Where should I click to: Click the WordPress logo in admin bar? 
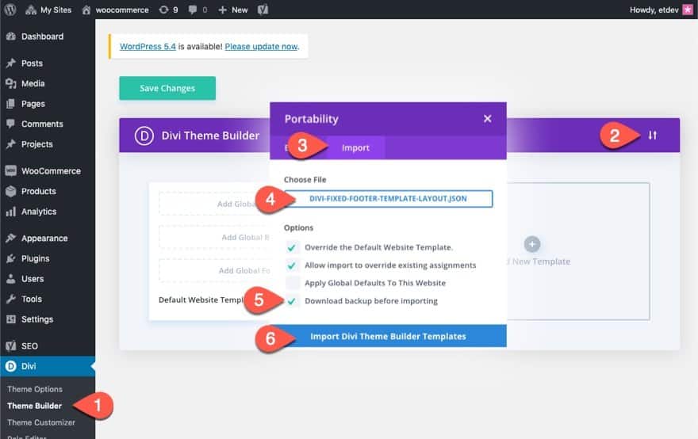(x=10, y=10)
